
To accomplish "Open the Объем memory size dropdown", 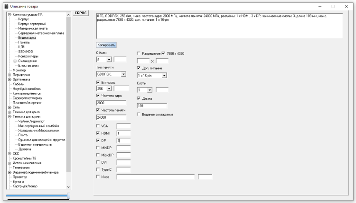I will click(x=109, y=60).
